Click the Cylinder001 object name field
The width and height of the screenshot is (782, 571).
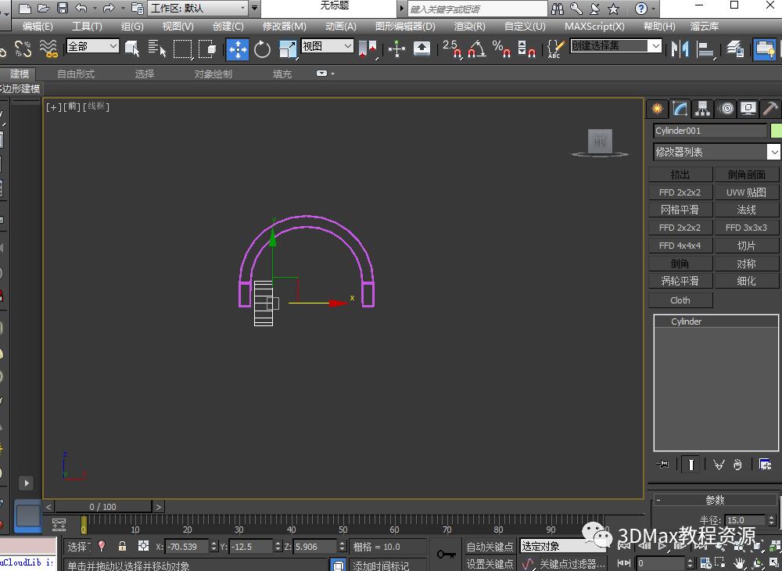coord(710,131)
